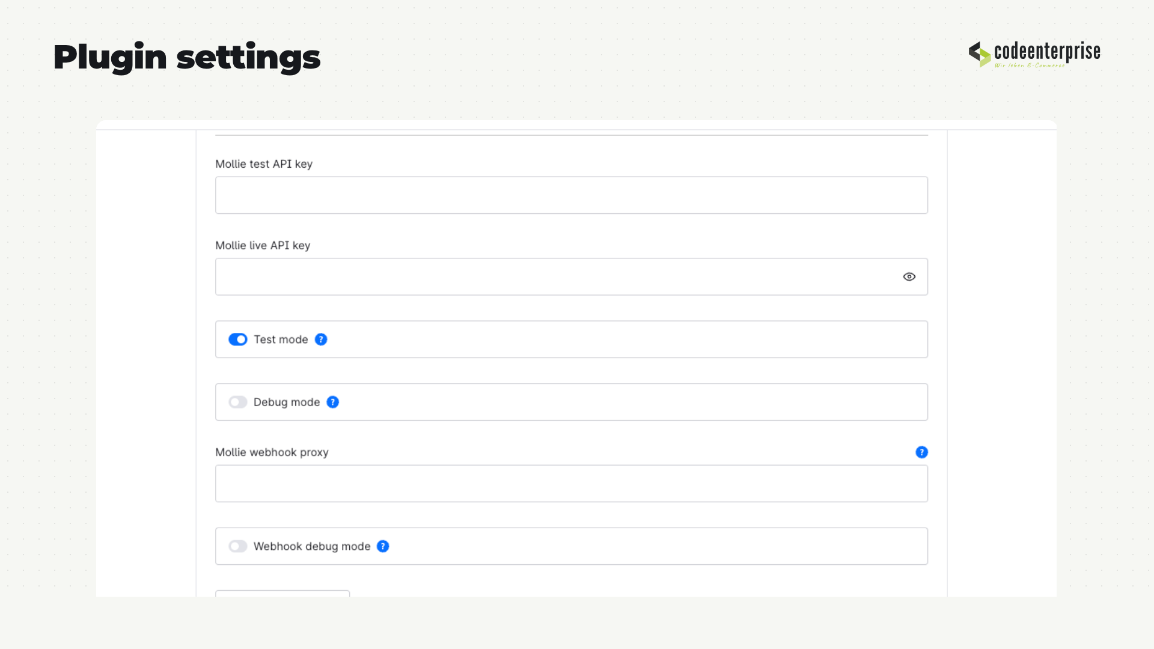Click the "Test mode" label text
The height and width of the screenshot is (649, 1154).
point(281,340)
